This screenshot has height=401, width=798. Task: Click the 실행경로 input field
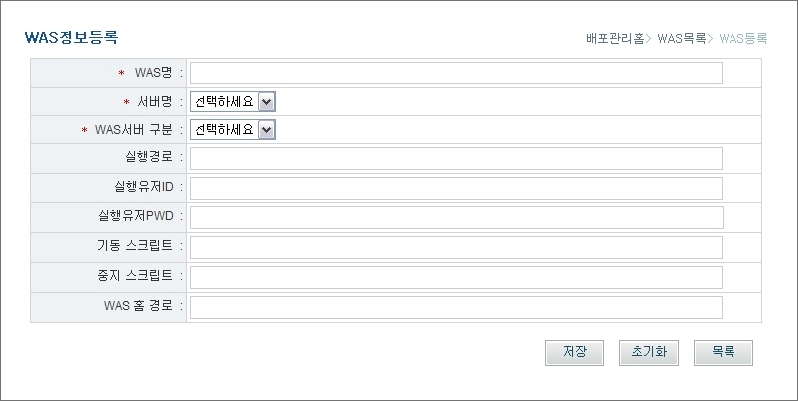click(x=456, y=159)
